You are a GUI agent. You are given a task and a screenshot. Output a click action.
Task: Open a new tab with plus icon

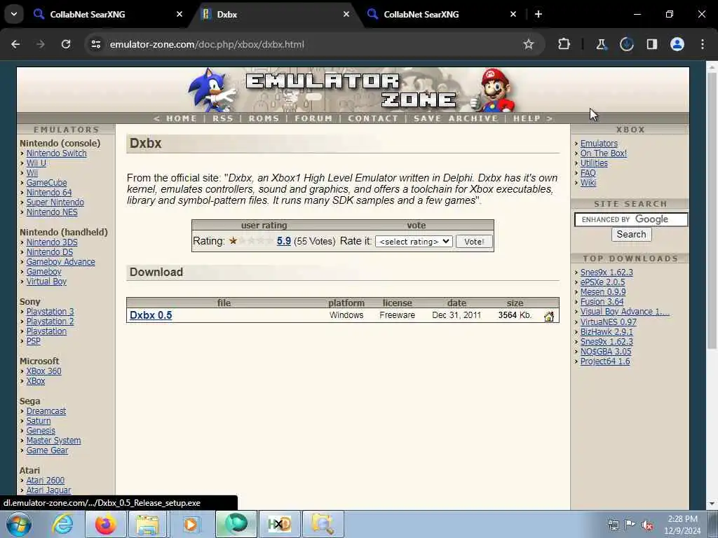[538, 14]
